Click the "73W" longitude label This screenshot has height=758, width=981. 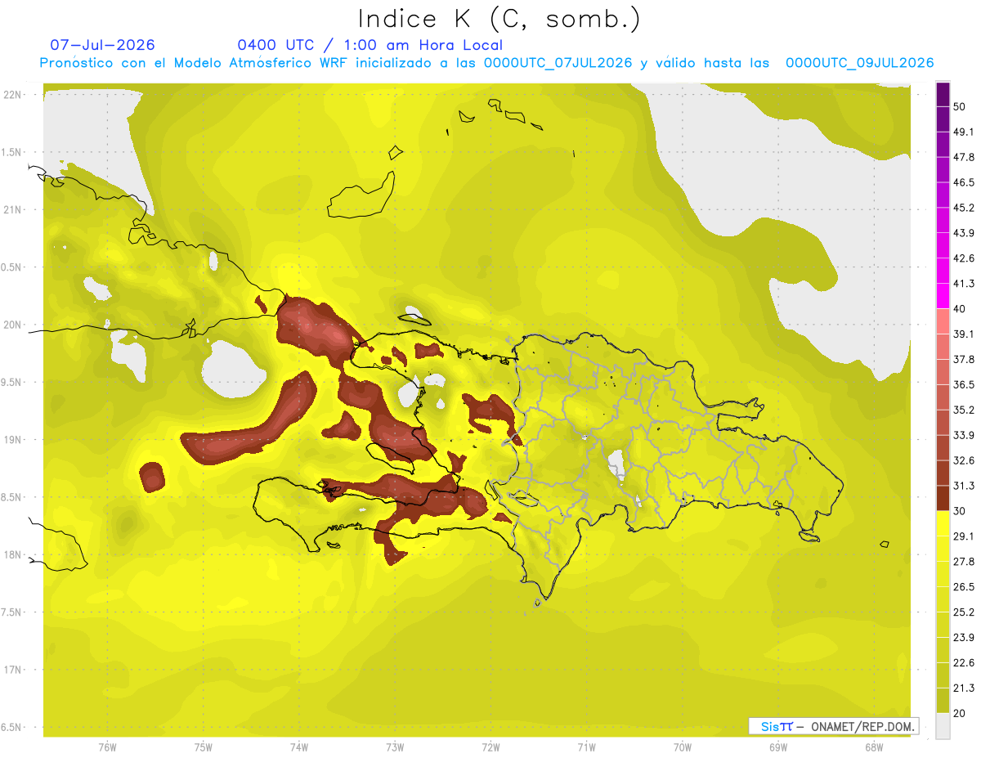(x=395, y=747)
